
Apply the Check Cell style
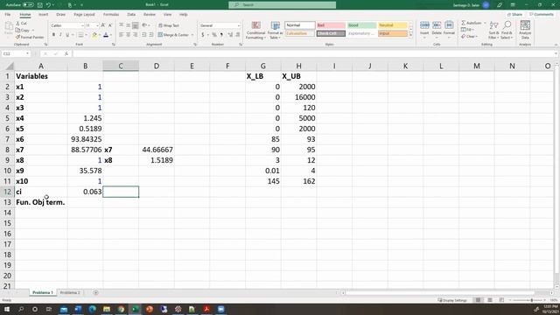pos(331,33)
